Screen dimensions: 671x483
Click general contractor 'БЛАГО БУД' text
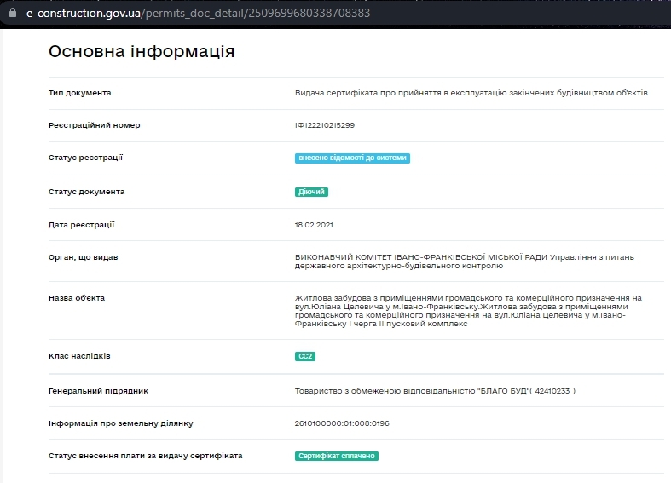pyautogui.click(x=435, y=391)
